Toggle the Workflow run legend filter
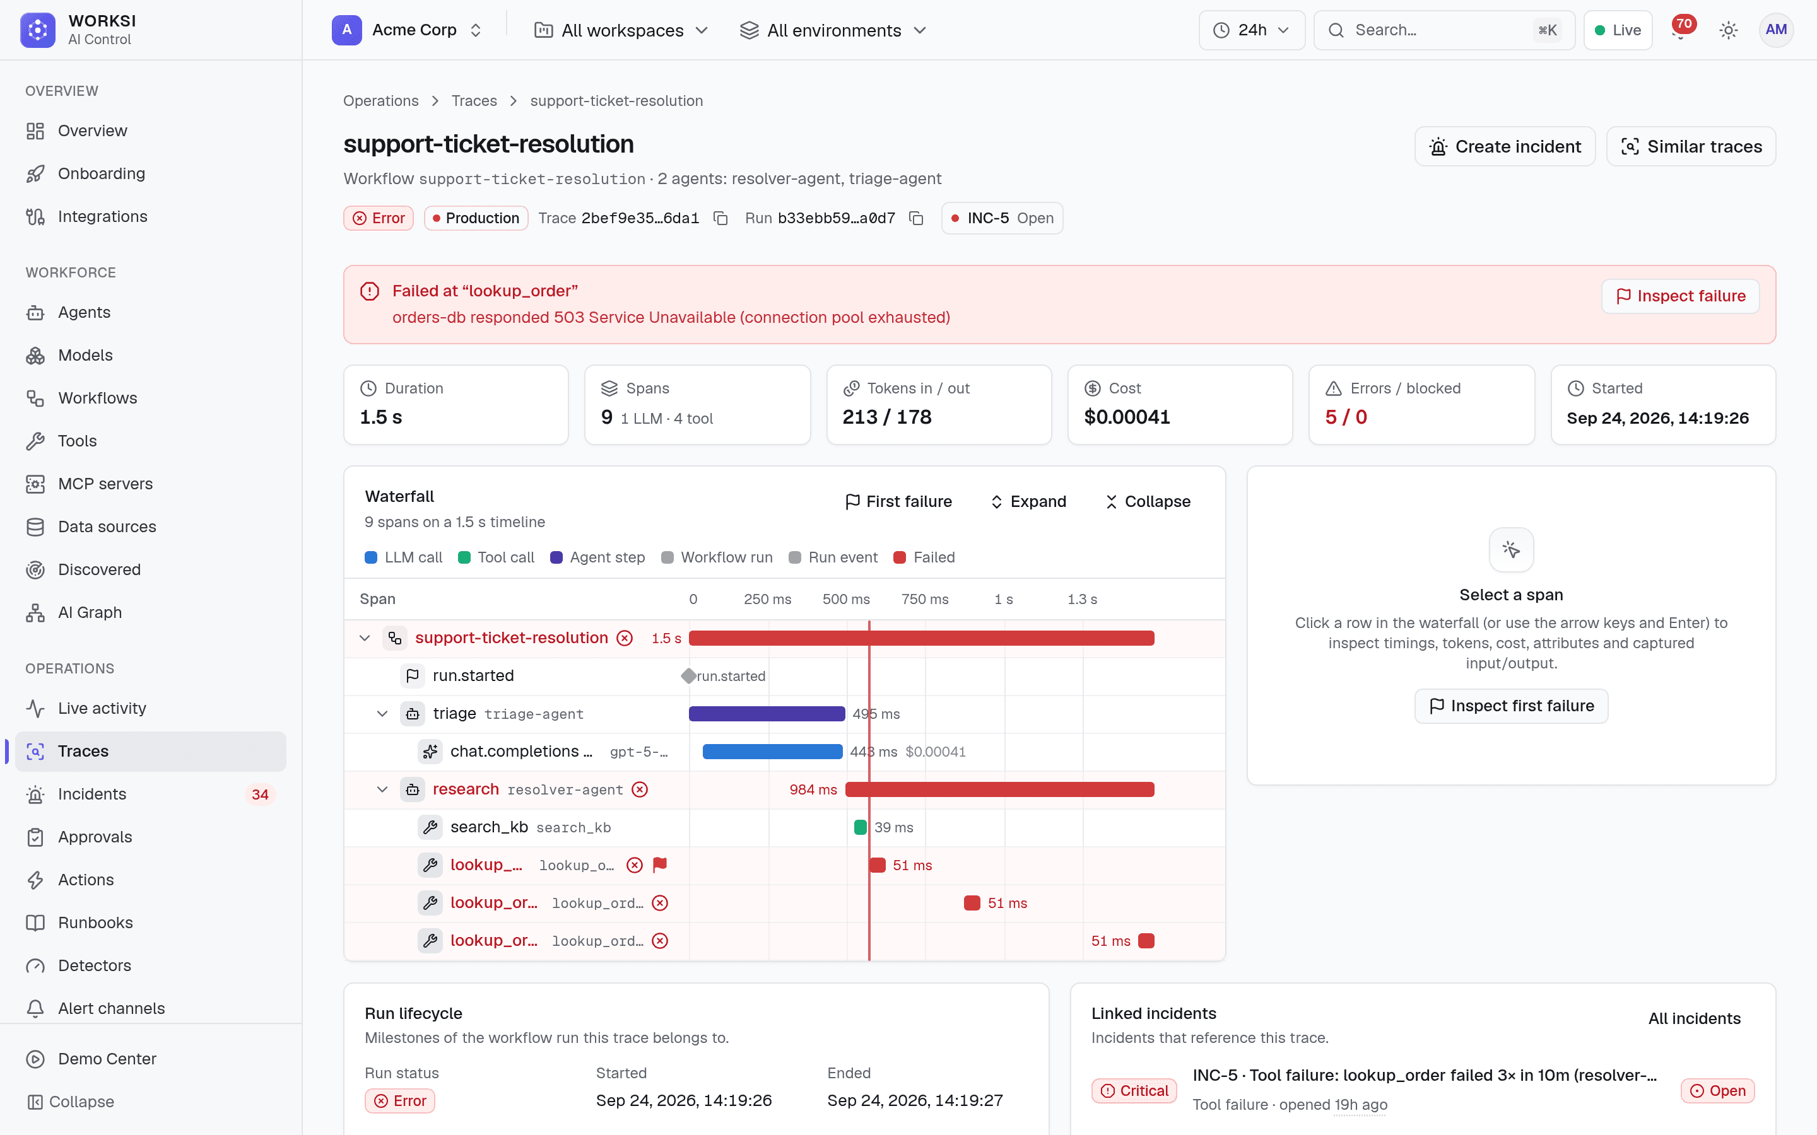Viewport: 1817px width, 1135px height. pyautogui.click(x=717, y=557)
